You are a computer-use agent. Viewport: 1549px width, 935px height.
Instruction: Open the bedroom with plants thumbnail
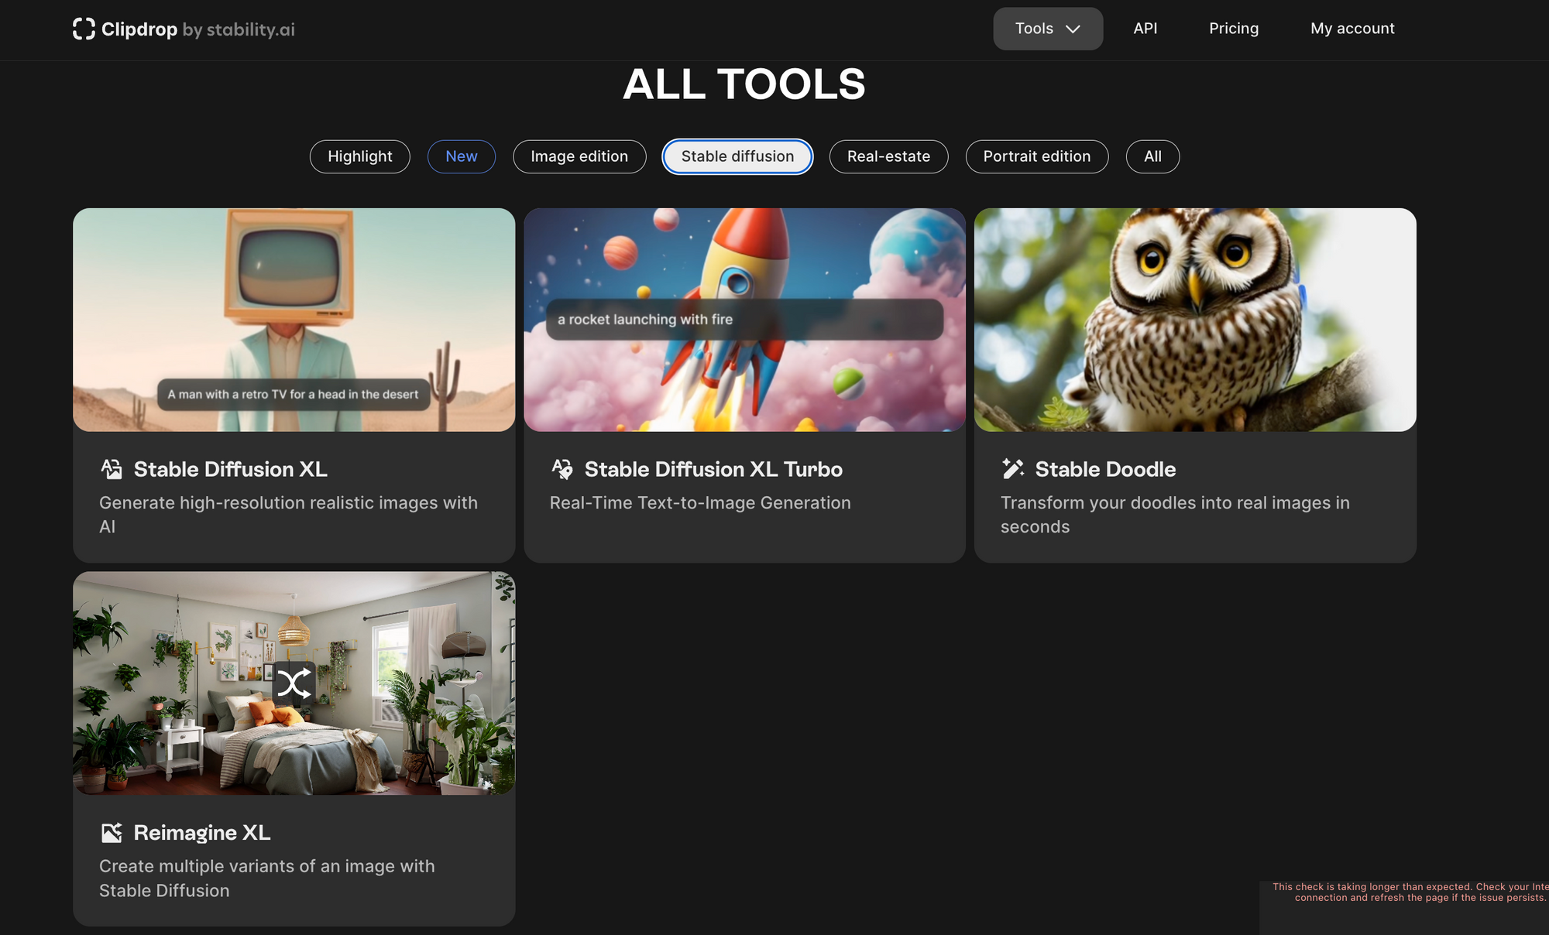pyautogui.click(x=294, y=683)
